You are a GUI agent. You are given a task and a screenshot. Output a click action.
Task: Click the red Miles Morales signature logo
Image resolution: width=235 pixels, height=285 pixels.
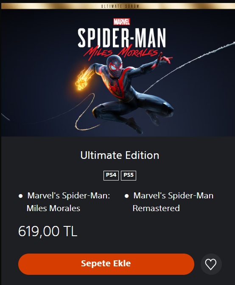click(x=121, y=52)
